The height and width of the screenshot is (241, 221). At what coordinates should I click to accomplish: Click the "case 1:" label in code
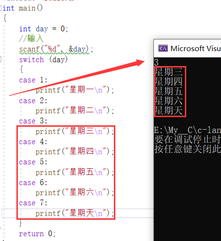coord(33,80)
